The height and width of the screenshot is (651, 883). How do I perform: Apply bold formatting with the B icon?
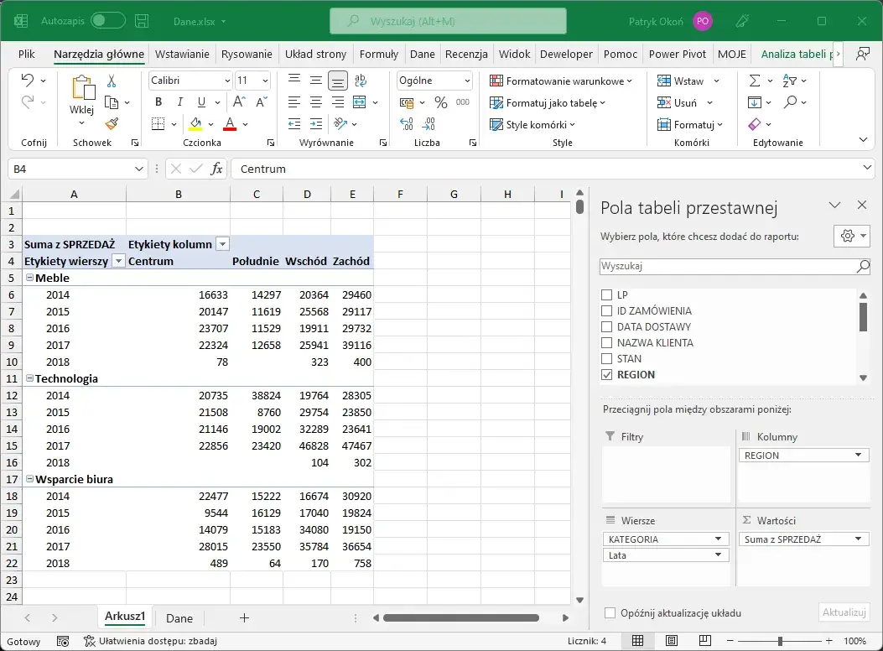(158, 102)
